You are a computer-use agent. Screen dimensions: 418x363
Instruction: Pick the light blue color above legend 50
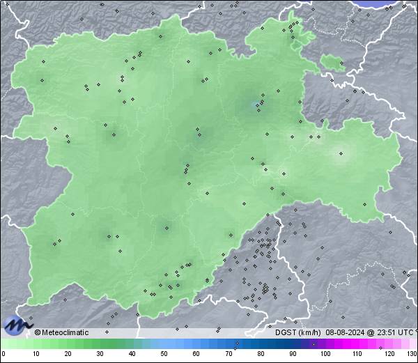pos(164,343)
